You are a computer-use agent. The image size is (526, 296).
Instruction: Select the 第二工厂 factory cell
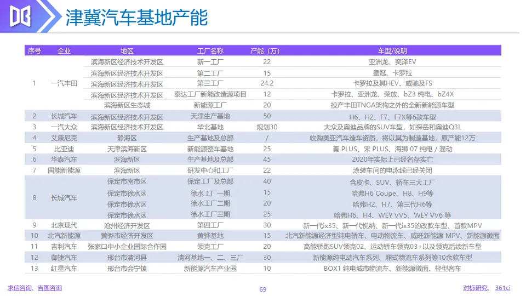click(210, 73)
